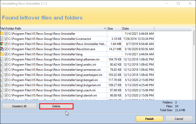
Task: Uncheck the License.txt checkbox
Action: pos(6,39)
